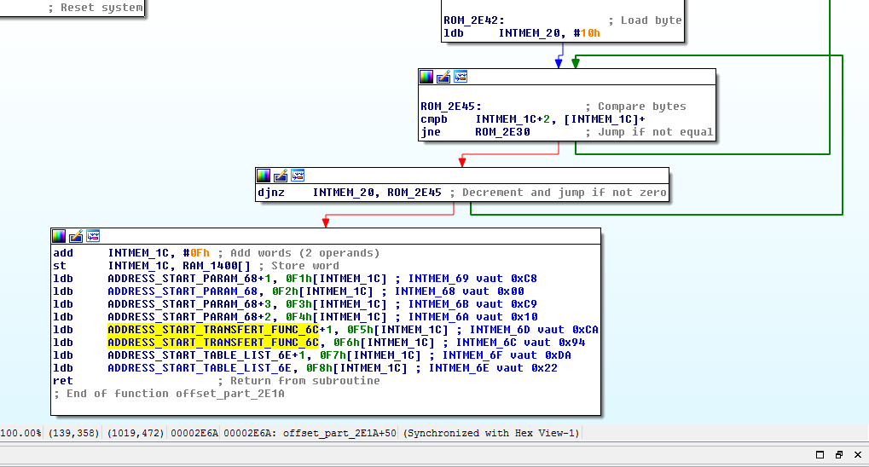Click the '[INTMEM_1C]+' operand
869x467 pixels.
605,119
